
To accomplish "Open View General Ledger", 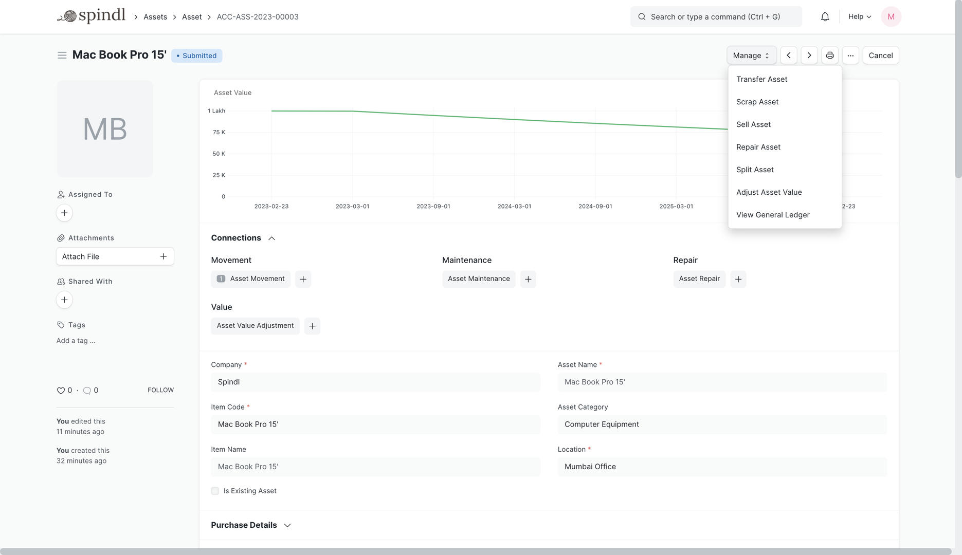I will pyautogui.click(x=785, y=215).
